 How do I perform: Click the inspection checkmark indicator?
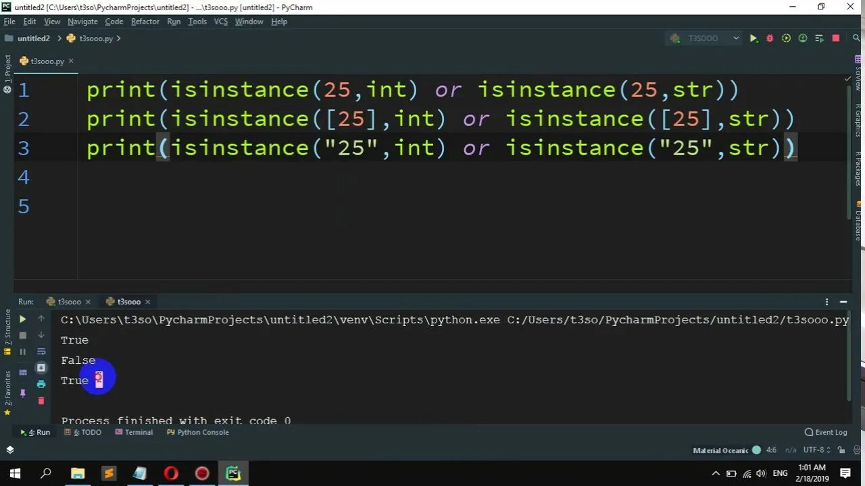[x=848, y=78]
